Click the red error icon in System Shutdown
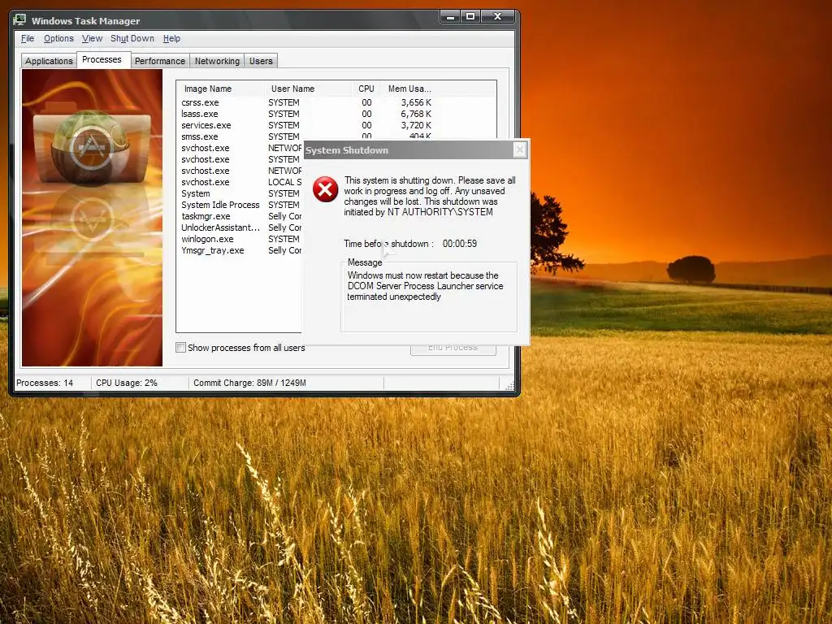832x624 pixels. coord(325,189)
